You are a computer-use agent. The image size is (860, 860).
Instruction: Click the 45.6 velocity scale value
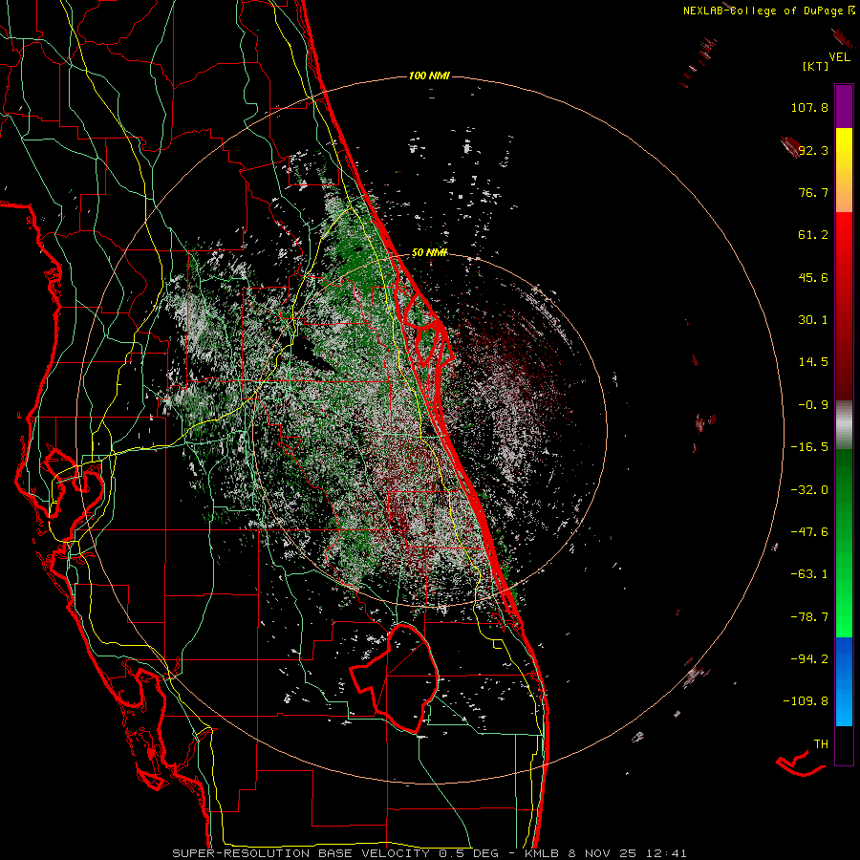pyautogui.click(x=813, y=277)
